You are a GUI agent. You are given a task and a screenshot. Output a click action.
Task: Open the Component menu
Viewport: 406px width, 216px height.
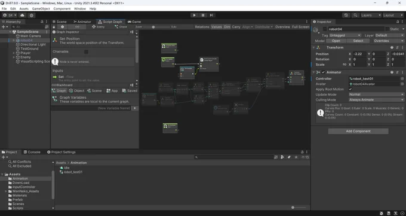click(62, 8)
